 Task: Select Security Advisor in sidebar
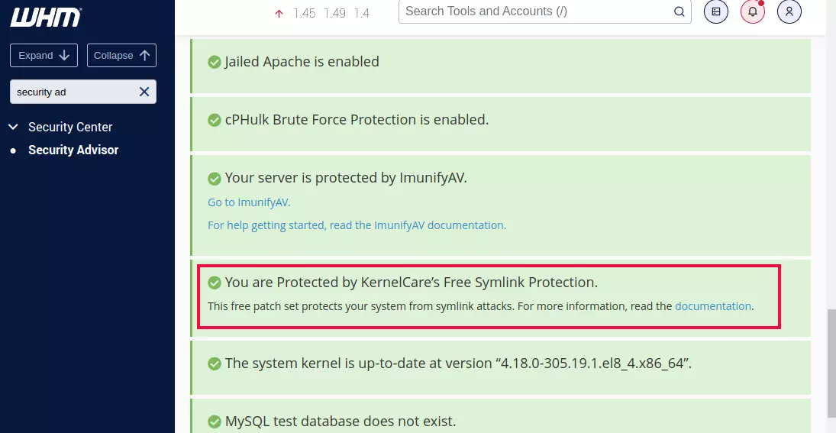[x=73, y=150]
